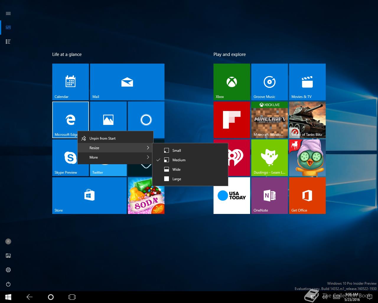Screen dimensions: 378x303
Task: Click the Windows Start button
Action: 8,297
